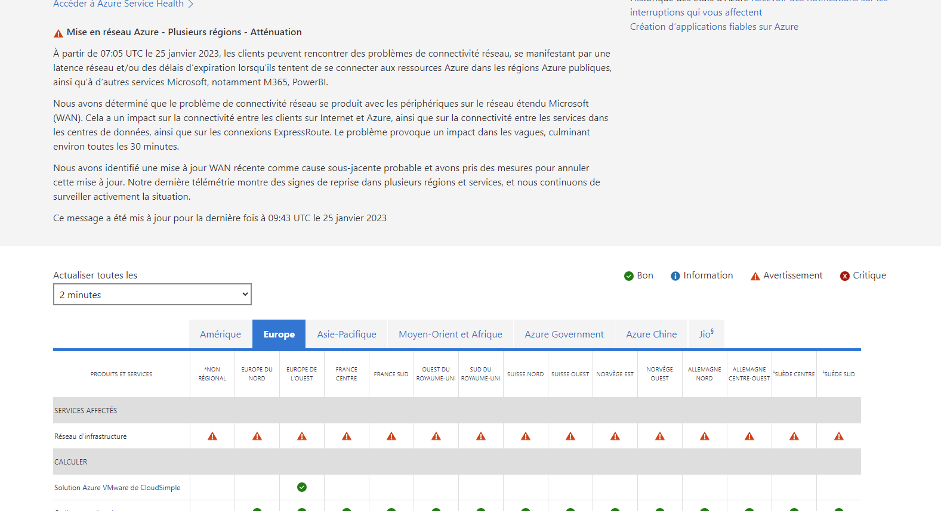
Task: Click the France Centre column header
Action: tap(347, 374)
